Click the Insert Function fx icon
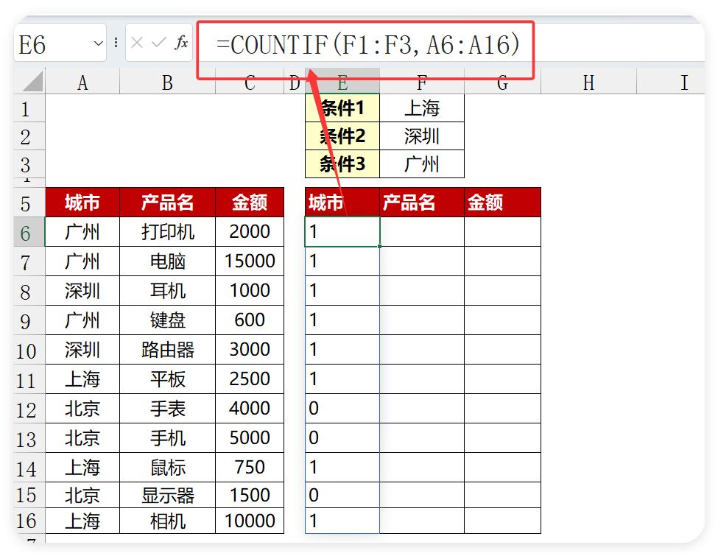 pos(181,43)
